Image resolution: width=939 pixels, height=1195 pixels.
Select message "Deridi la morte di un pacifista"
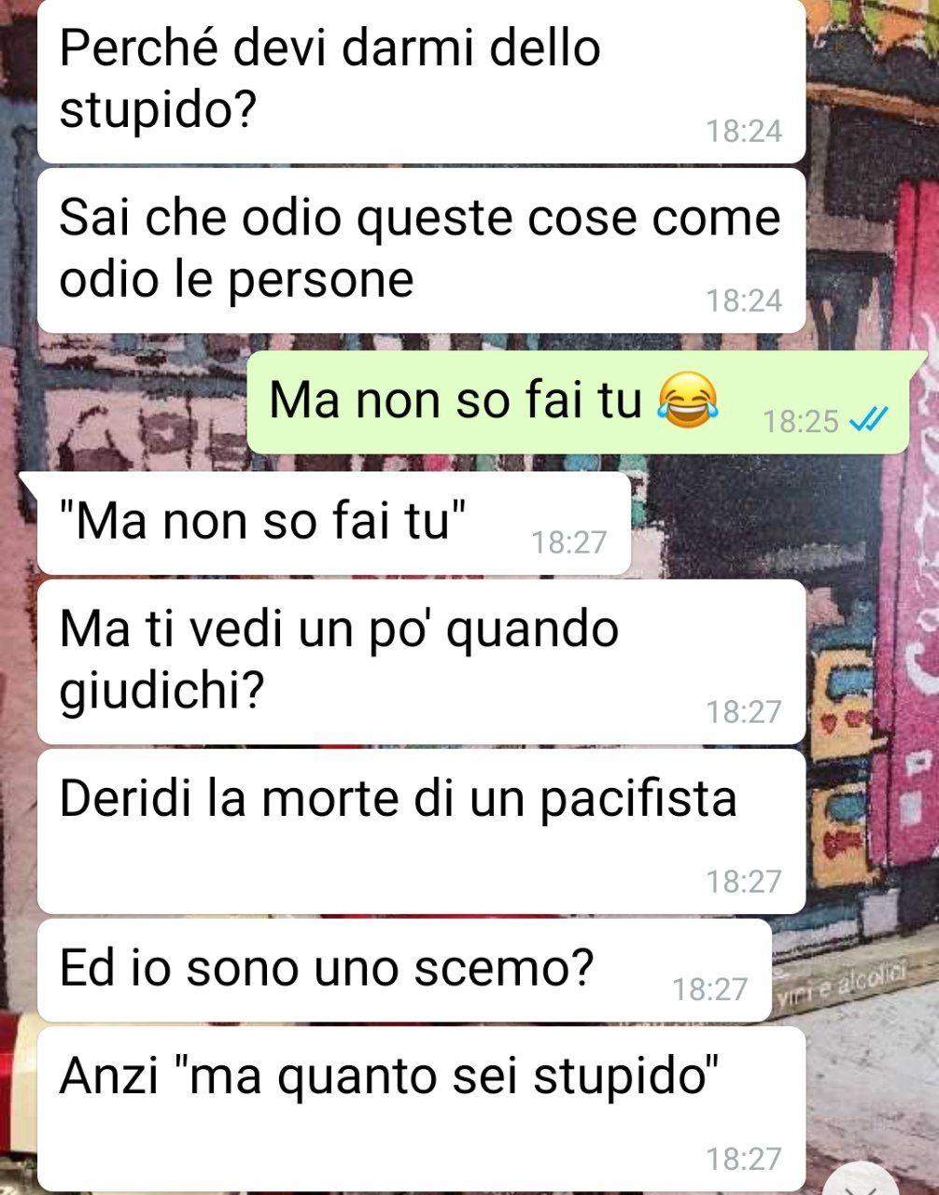(x=421, y=832)
